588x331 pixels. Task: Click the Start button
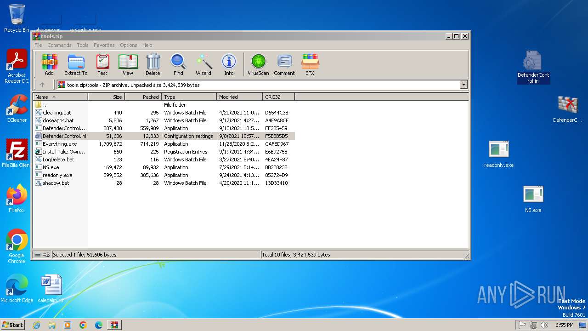[12, 325]
